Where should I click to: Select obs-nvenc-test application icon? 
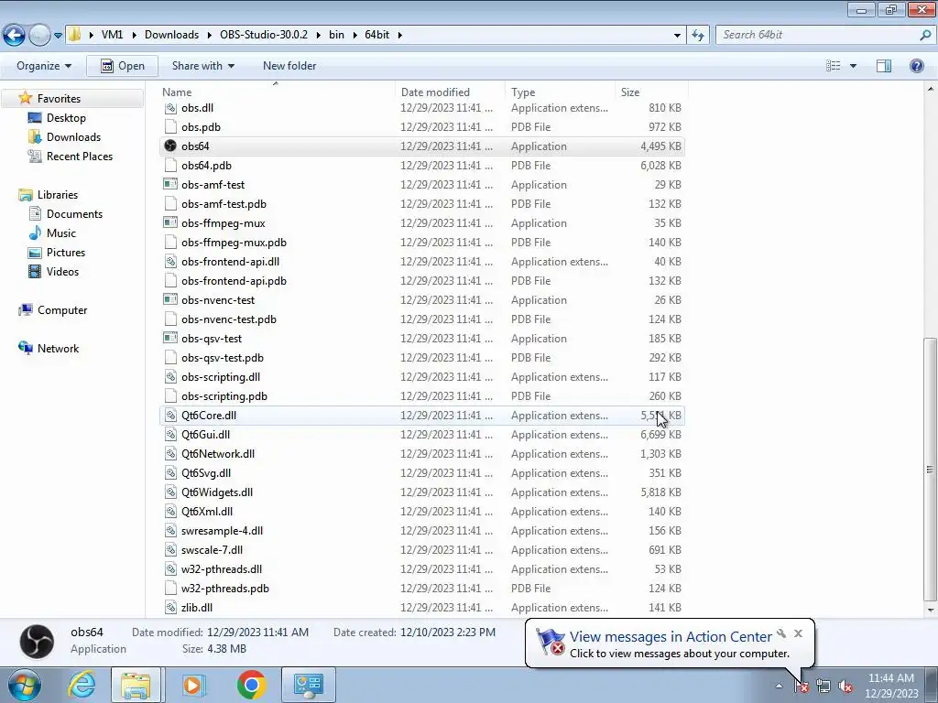click(x=170, y=299)
